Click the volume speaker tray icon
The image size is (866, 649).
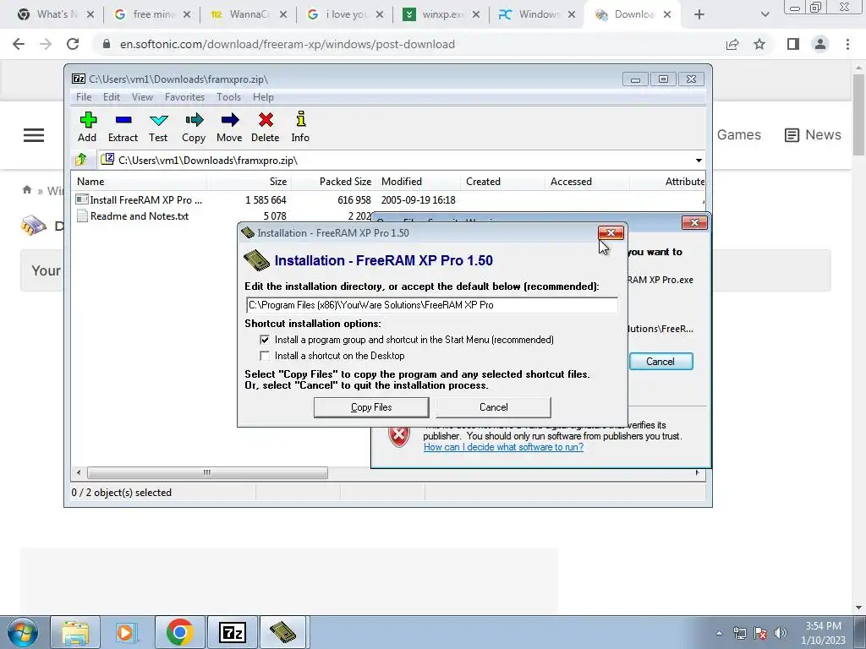click(x=780, y=633)
